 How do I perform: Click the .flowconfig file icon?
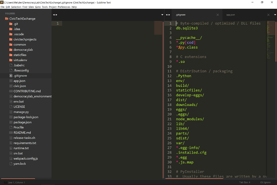[11, 70]
